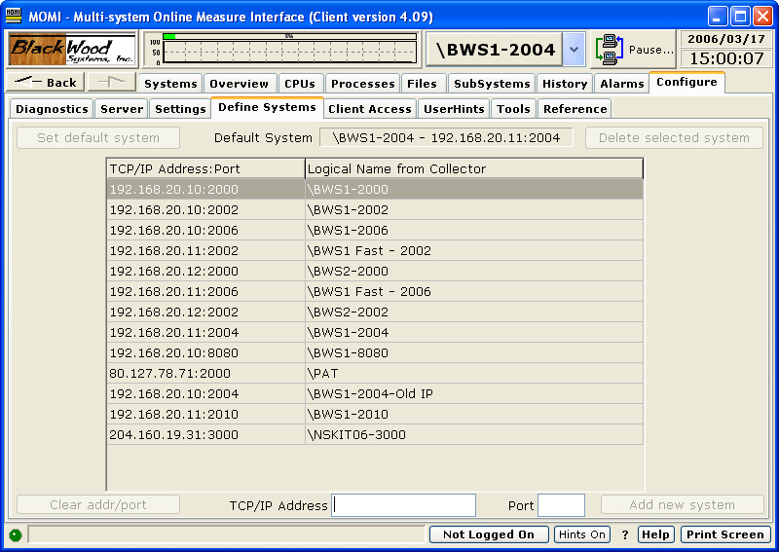Select row 192.168.20.11:2006
This screenshot has width=779, height=552.
click(375, 291)
